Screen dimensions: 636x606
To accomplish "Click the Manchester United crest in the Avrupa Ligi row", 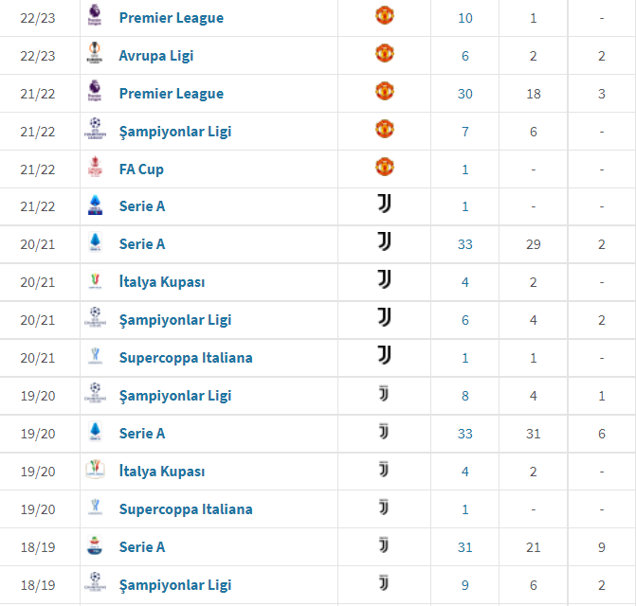I will (384, 53).
